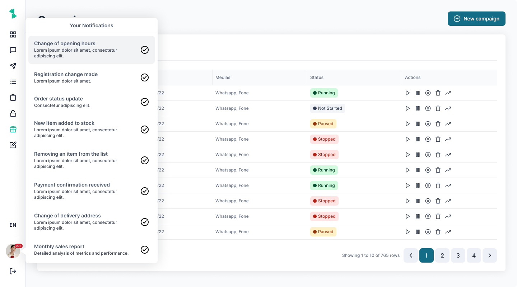The image size is (517, 287).
Task: Mark 'Monthly sales report' notification as read
Action: (145, 250)
